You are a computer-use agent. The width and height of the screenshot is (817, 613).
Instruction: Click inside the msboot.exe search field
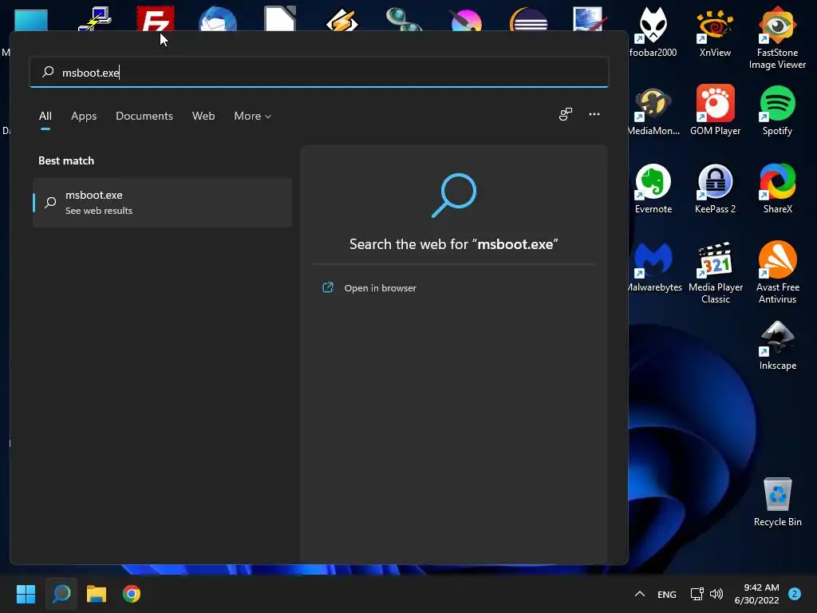tap(319, 72)
